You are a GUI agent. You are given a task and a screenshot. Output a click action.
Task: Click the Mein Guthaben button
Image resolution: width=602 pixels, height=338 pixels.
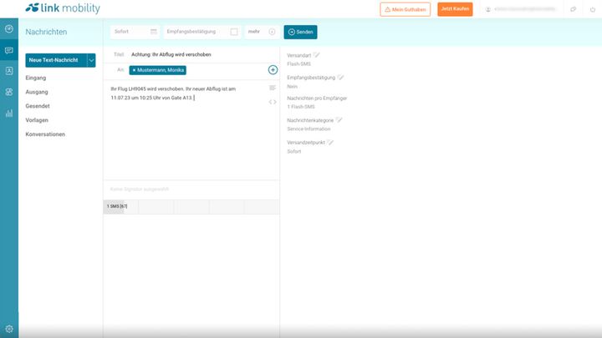click(405, 9)
